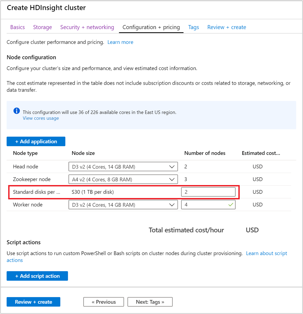The width and height of the screenshot is (303, 314).
Task: Click the Standard disks count input field
Action: 208,192
